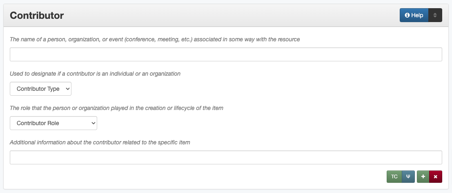Focus the contributor name text field
The width and height of the screenshot is (452, 193).
(226, 54)
